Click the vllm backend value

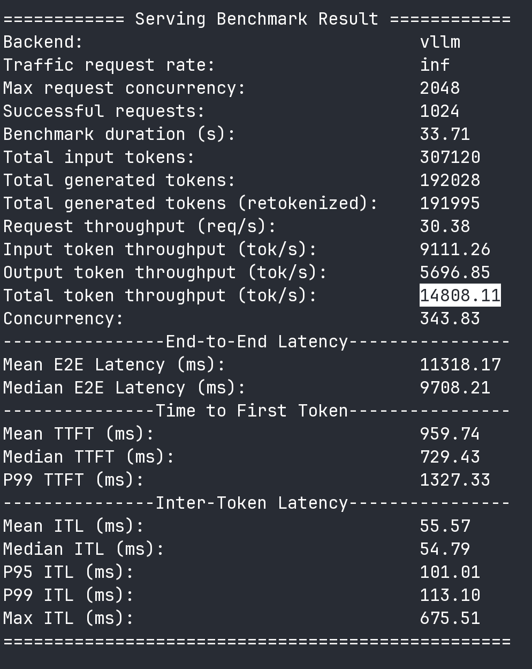pos(440,42)
